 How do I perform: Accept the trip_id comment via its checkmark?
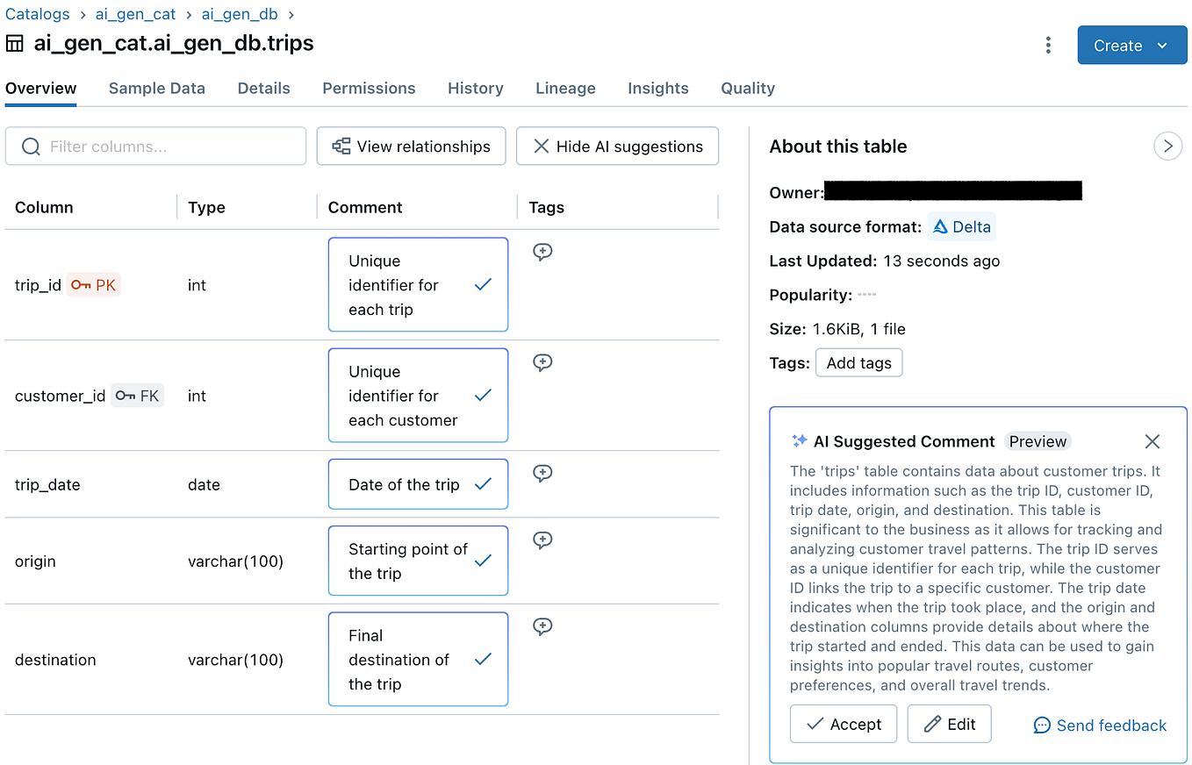click(x=483, y=284)
